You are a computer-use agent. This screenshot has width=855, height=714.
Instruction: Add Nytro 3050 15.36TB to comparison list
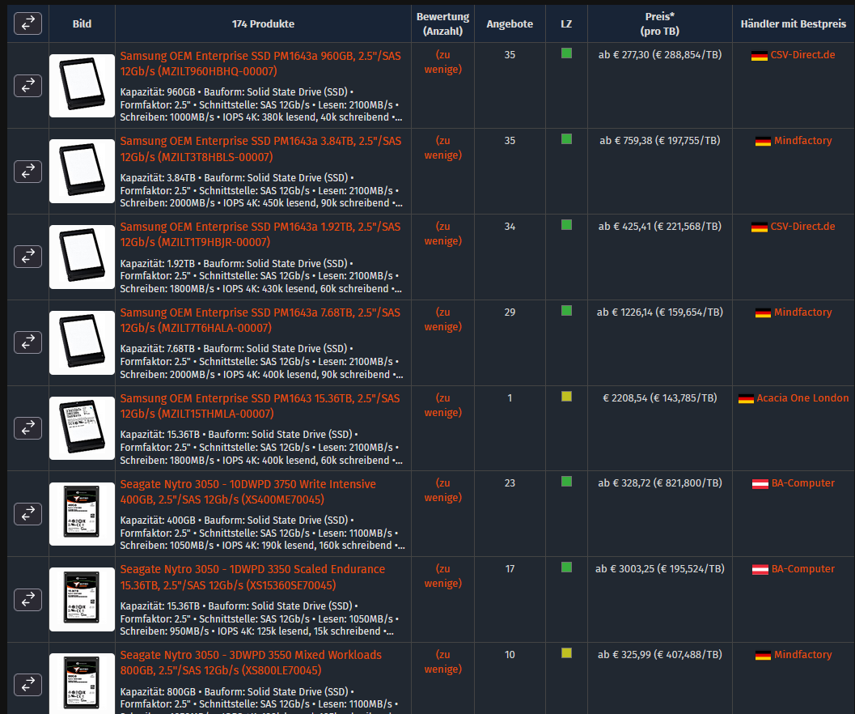[28, 599]
